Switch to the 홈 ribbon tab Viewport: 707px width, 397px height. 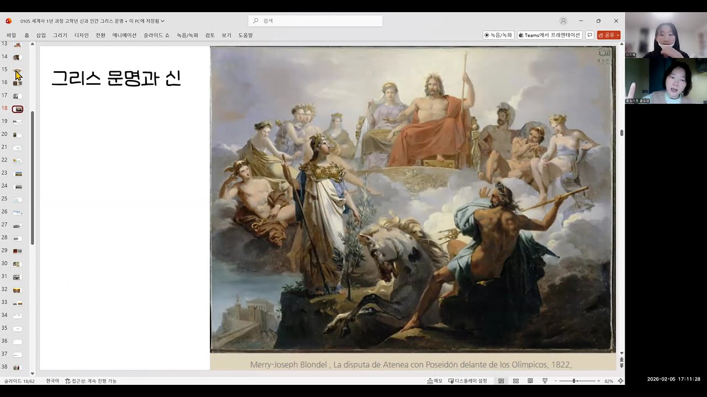27,35
